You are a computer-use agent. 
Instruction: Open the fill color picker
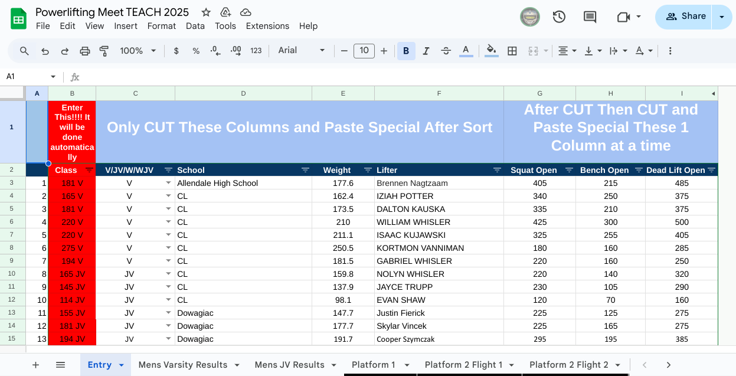[x=491, y=51]
